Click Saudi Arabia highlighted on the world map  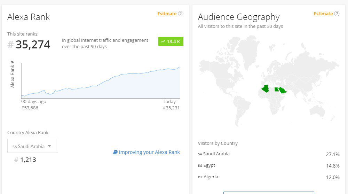283,91
